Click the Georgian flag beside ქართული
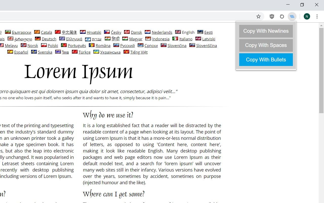Image resolution: width=324 pixels, height=203 pixels. tap(10, 39)
